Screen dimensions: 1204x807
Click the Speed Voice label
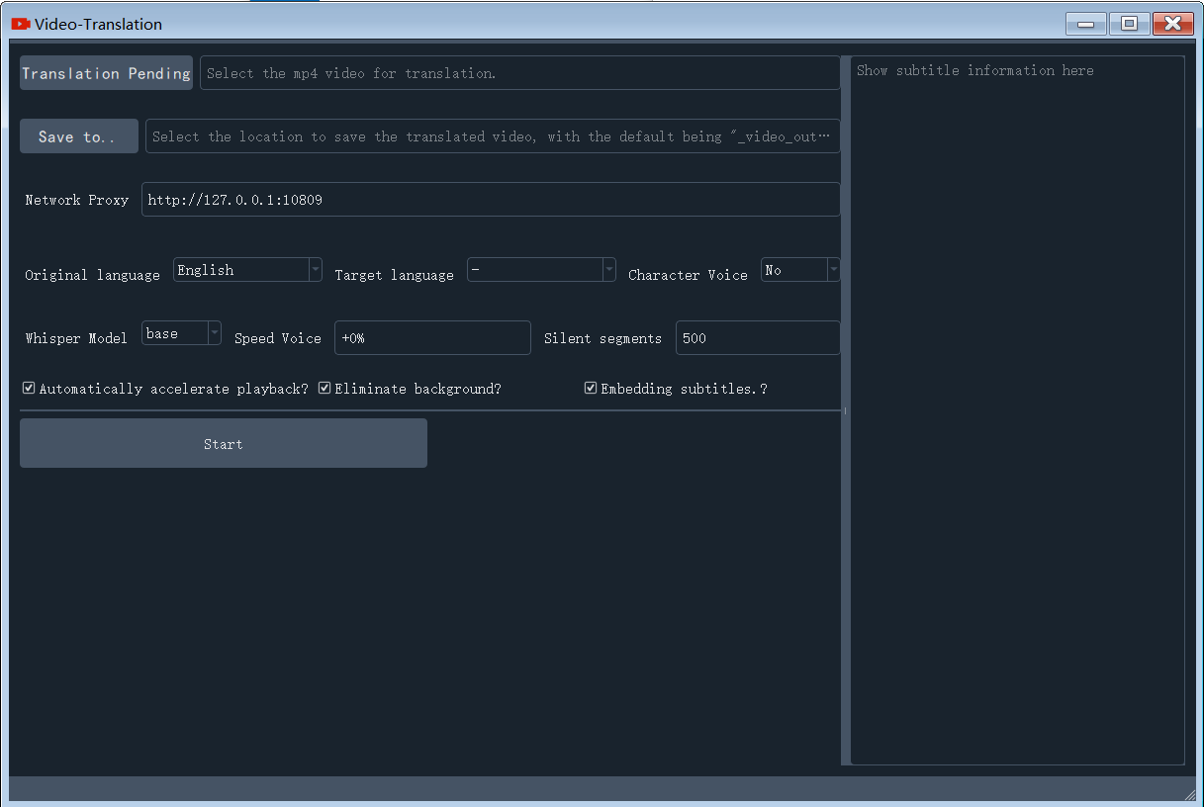coord(278,338)
